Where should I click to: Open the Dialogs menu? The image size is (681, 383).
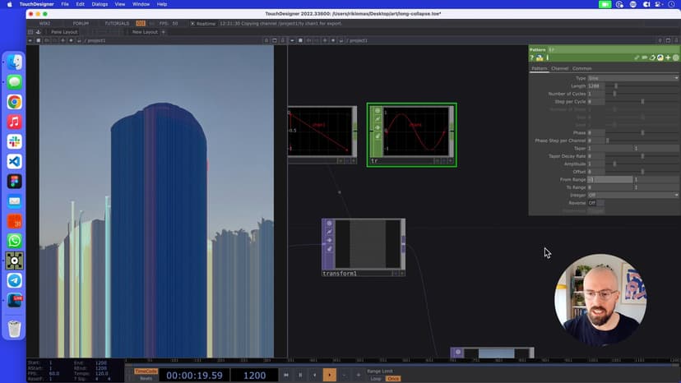pyautogui.click(x=100, y=4)
